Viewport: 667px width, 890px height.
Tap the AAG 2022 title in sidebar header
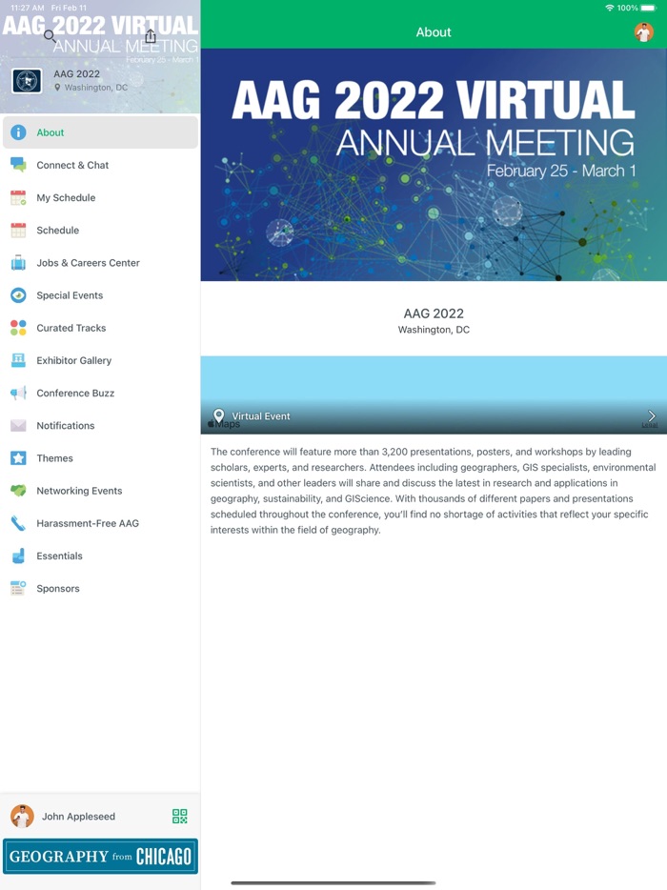(76, 73)
